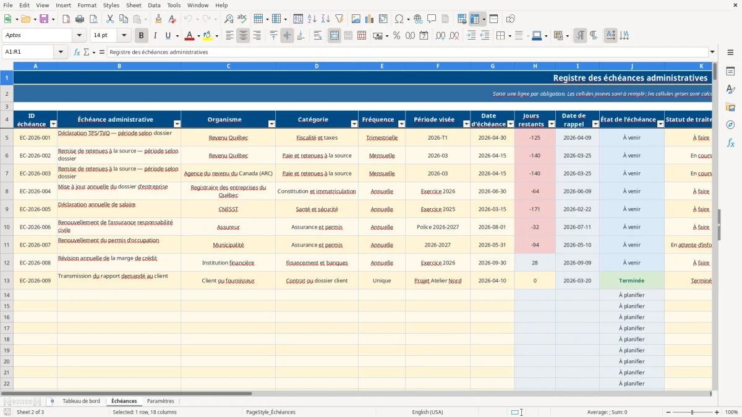Open Find & Replace tool
Screen dimensions: 742x417
point(229,19)
